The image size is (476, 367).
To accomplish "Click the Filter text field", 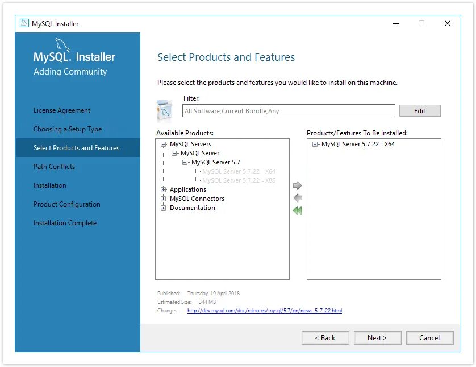I will pyautogui.click(x=289, y=111).
